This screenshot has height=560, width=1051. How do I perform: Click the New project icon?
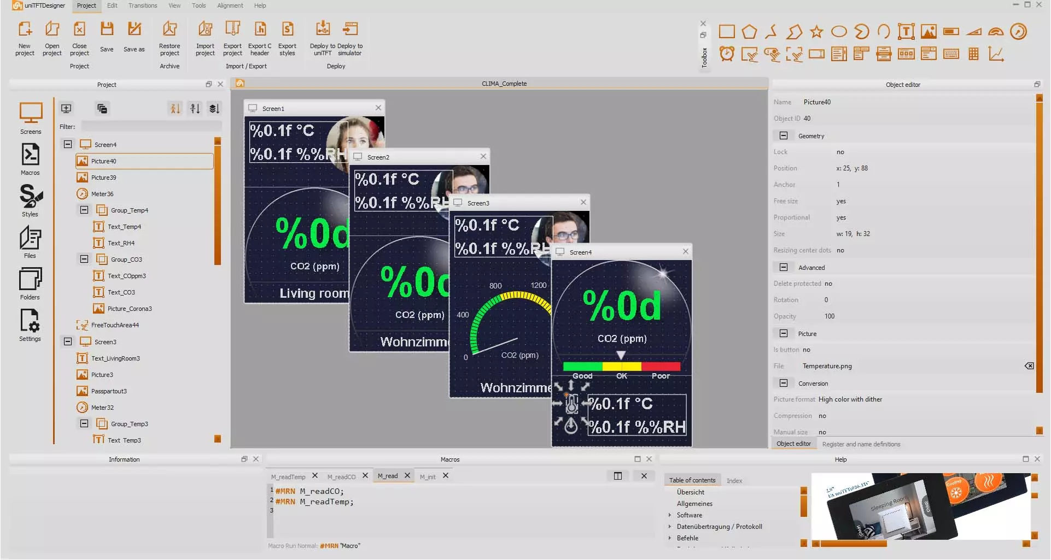pos(25,29)
